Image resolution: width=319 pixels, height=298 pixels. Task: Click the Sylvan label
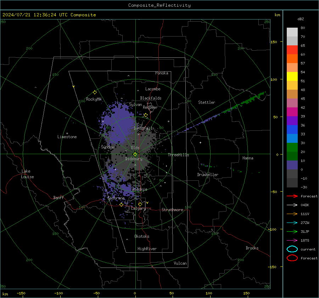135,105
